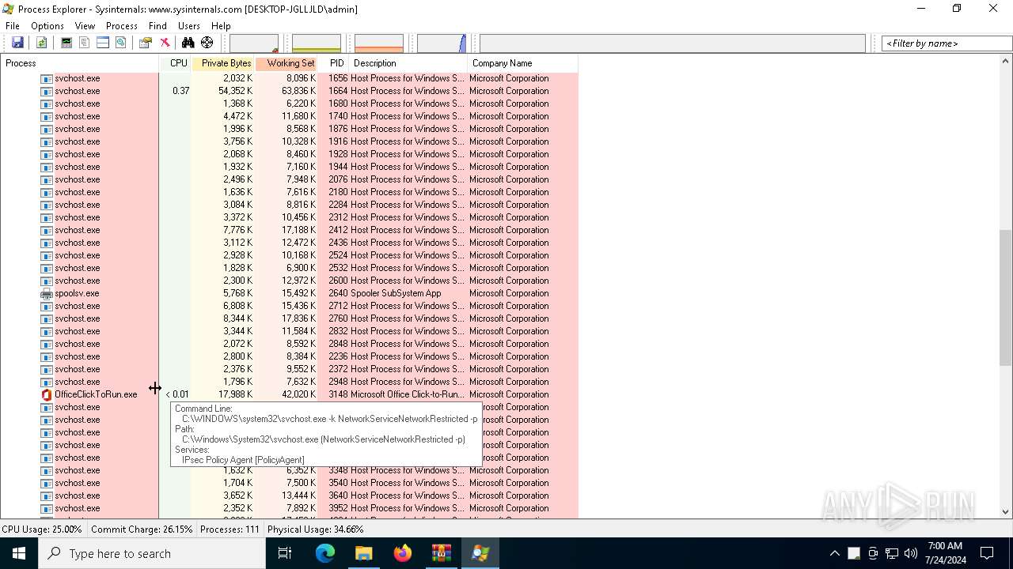Select svchost.exe row with PID 3952
1013x569 pixels.
tap(289, 508)
